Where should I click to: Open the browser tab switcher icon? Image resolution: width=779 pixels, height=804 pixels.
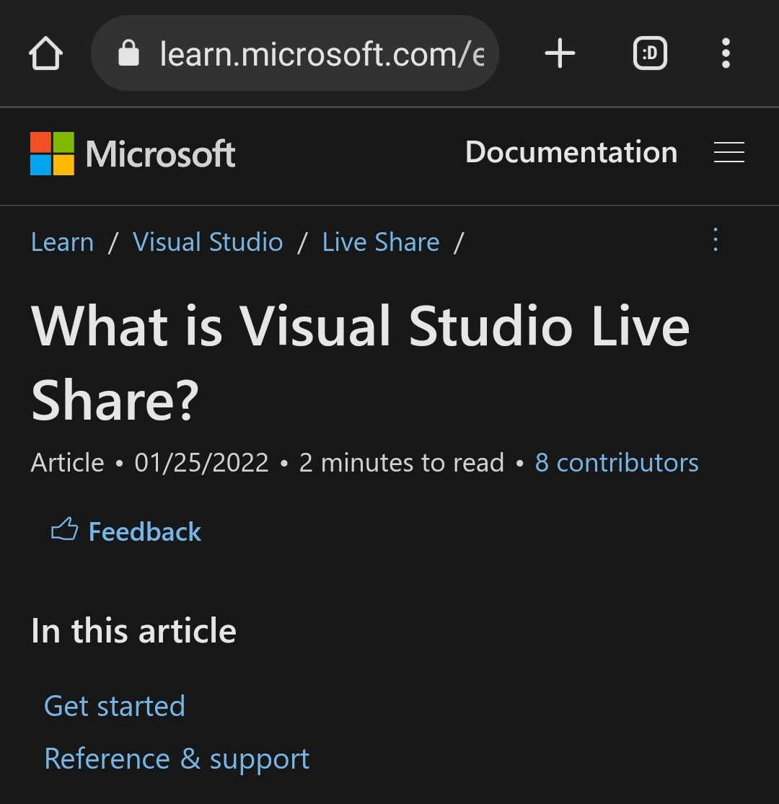pos(649,53)
